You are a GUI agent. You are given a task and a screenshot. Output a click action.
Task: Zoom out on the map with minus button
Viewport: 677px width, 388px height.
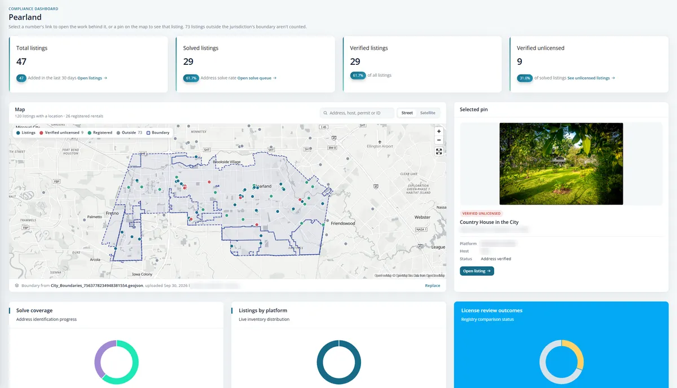[x=439, y=139]
